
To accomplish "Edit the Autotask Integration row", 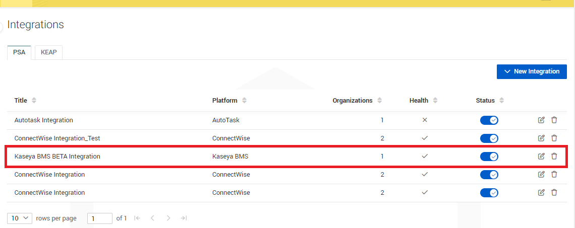I will pos(541,120).
